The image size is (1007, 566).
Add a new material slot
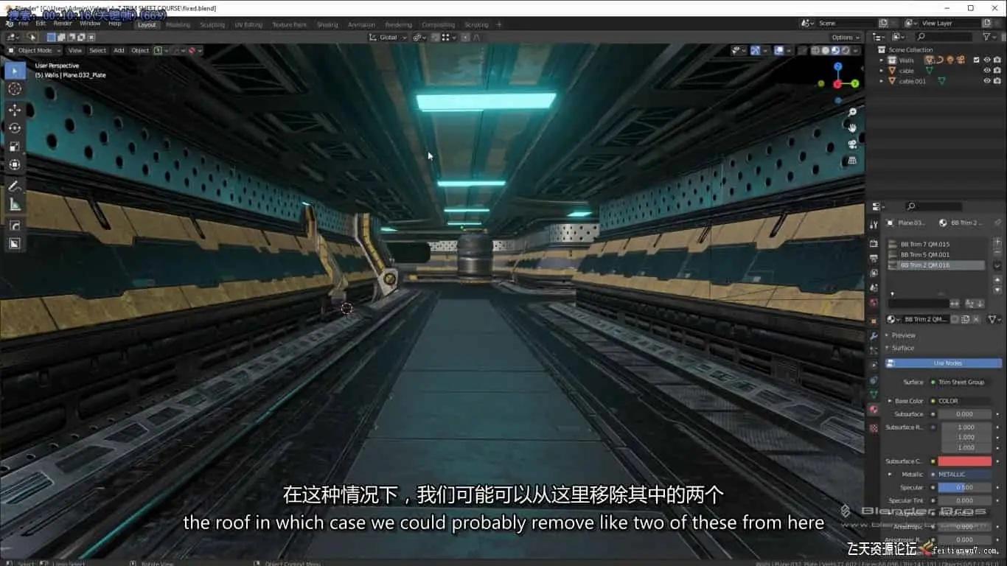[997, 242]
